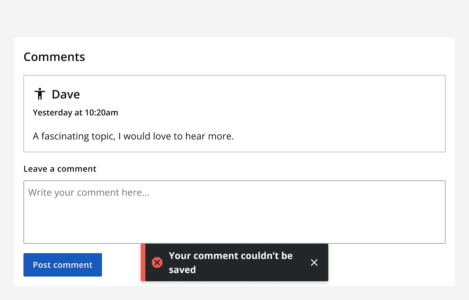This screenshot has width=469, height=300.
Task: Select Dave's name in the comment
Action: pyautogui.click(x=66, y=94)
